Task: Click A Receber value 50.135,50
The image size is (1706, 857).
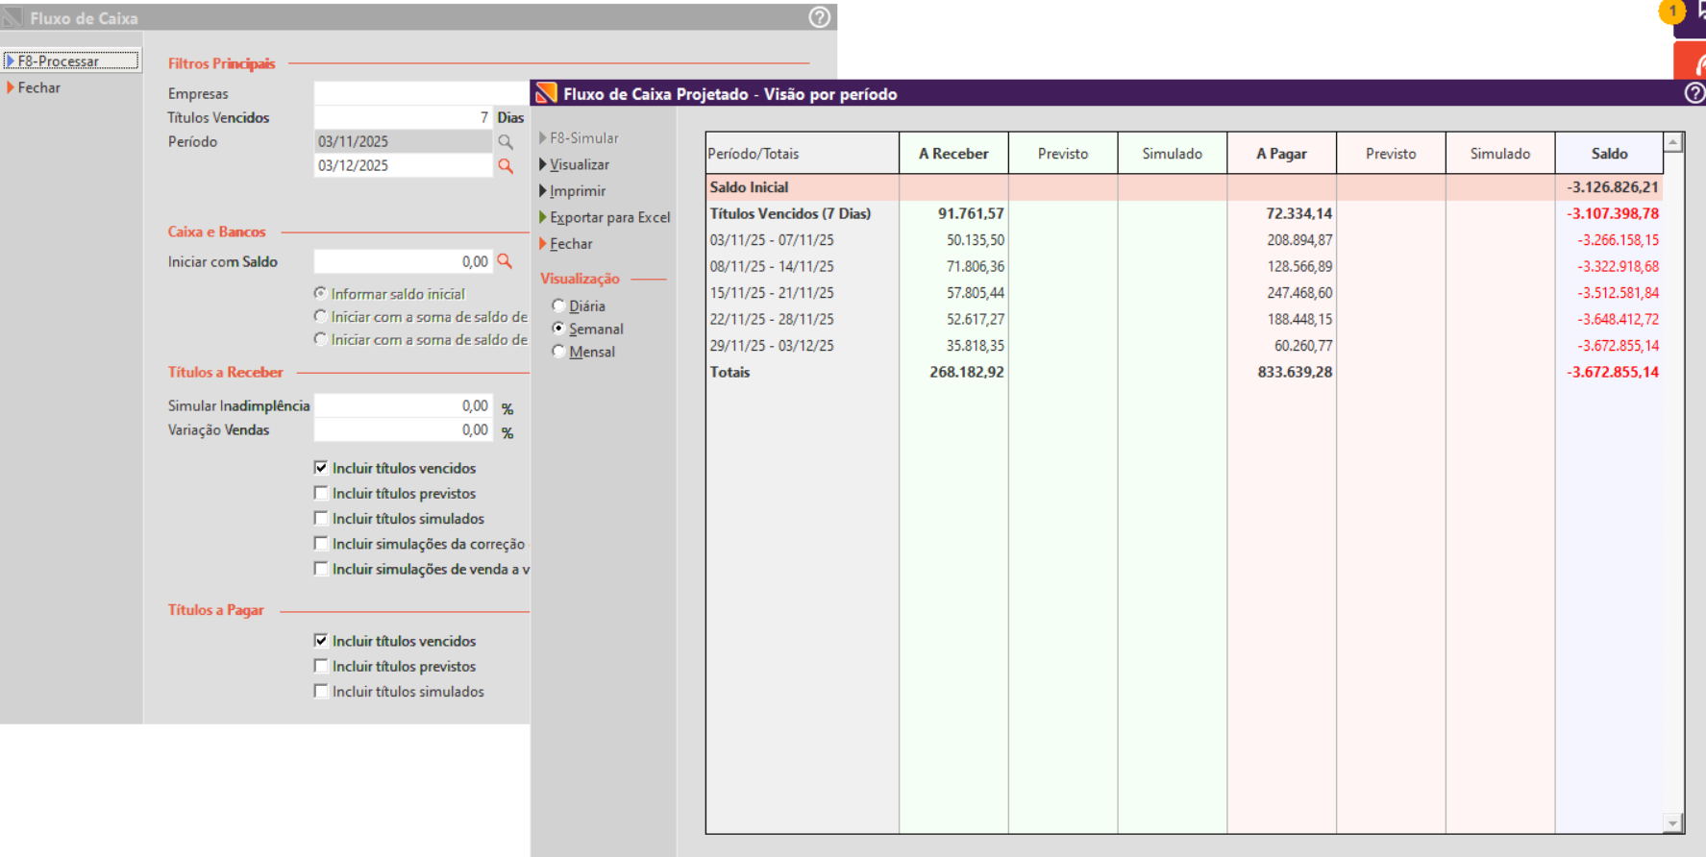Action: [976, 240]
